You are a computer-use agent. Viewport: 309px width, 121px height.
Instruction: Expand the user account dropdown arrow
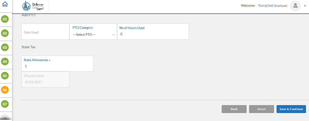[305, 6]
